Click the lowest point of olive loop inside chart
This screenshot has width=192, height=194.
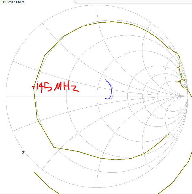pos(116,160)
